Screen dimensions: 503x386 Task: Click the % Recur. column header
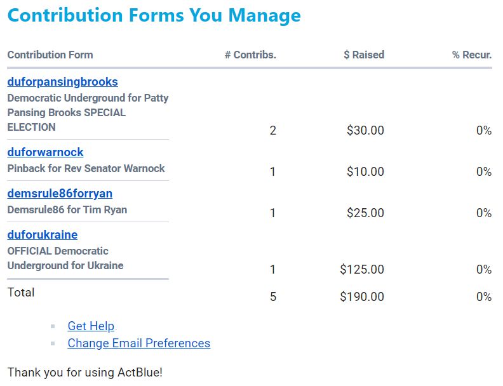tap(472, 55)
